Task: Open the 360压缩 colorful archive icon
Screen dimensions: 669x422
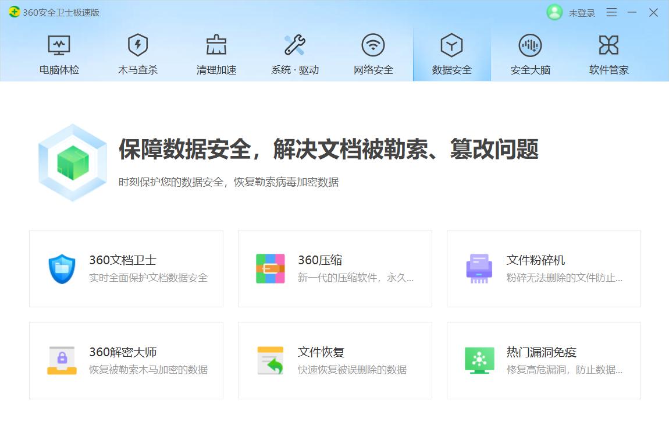Action: [x=270, y=268]
